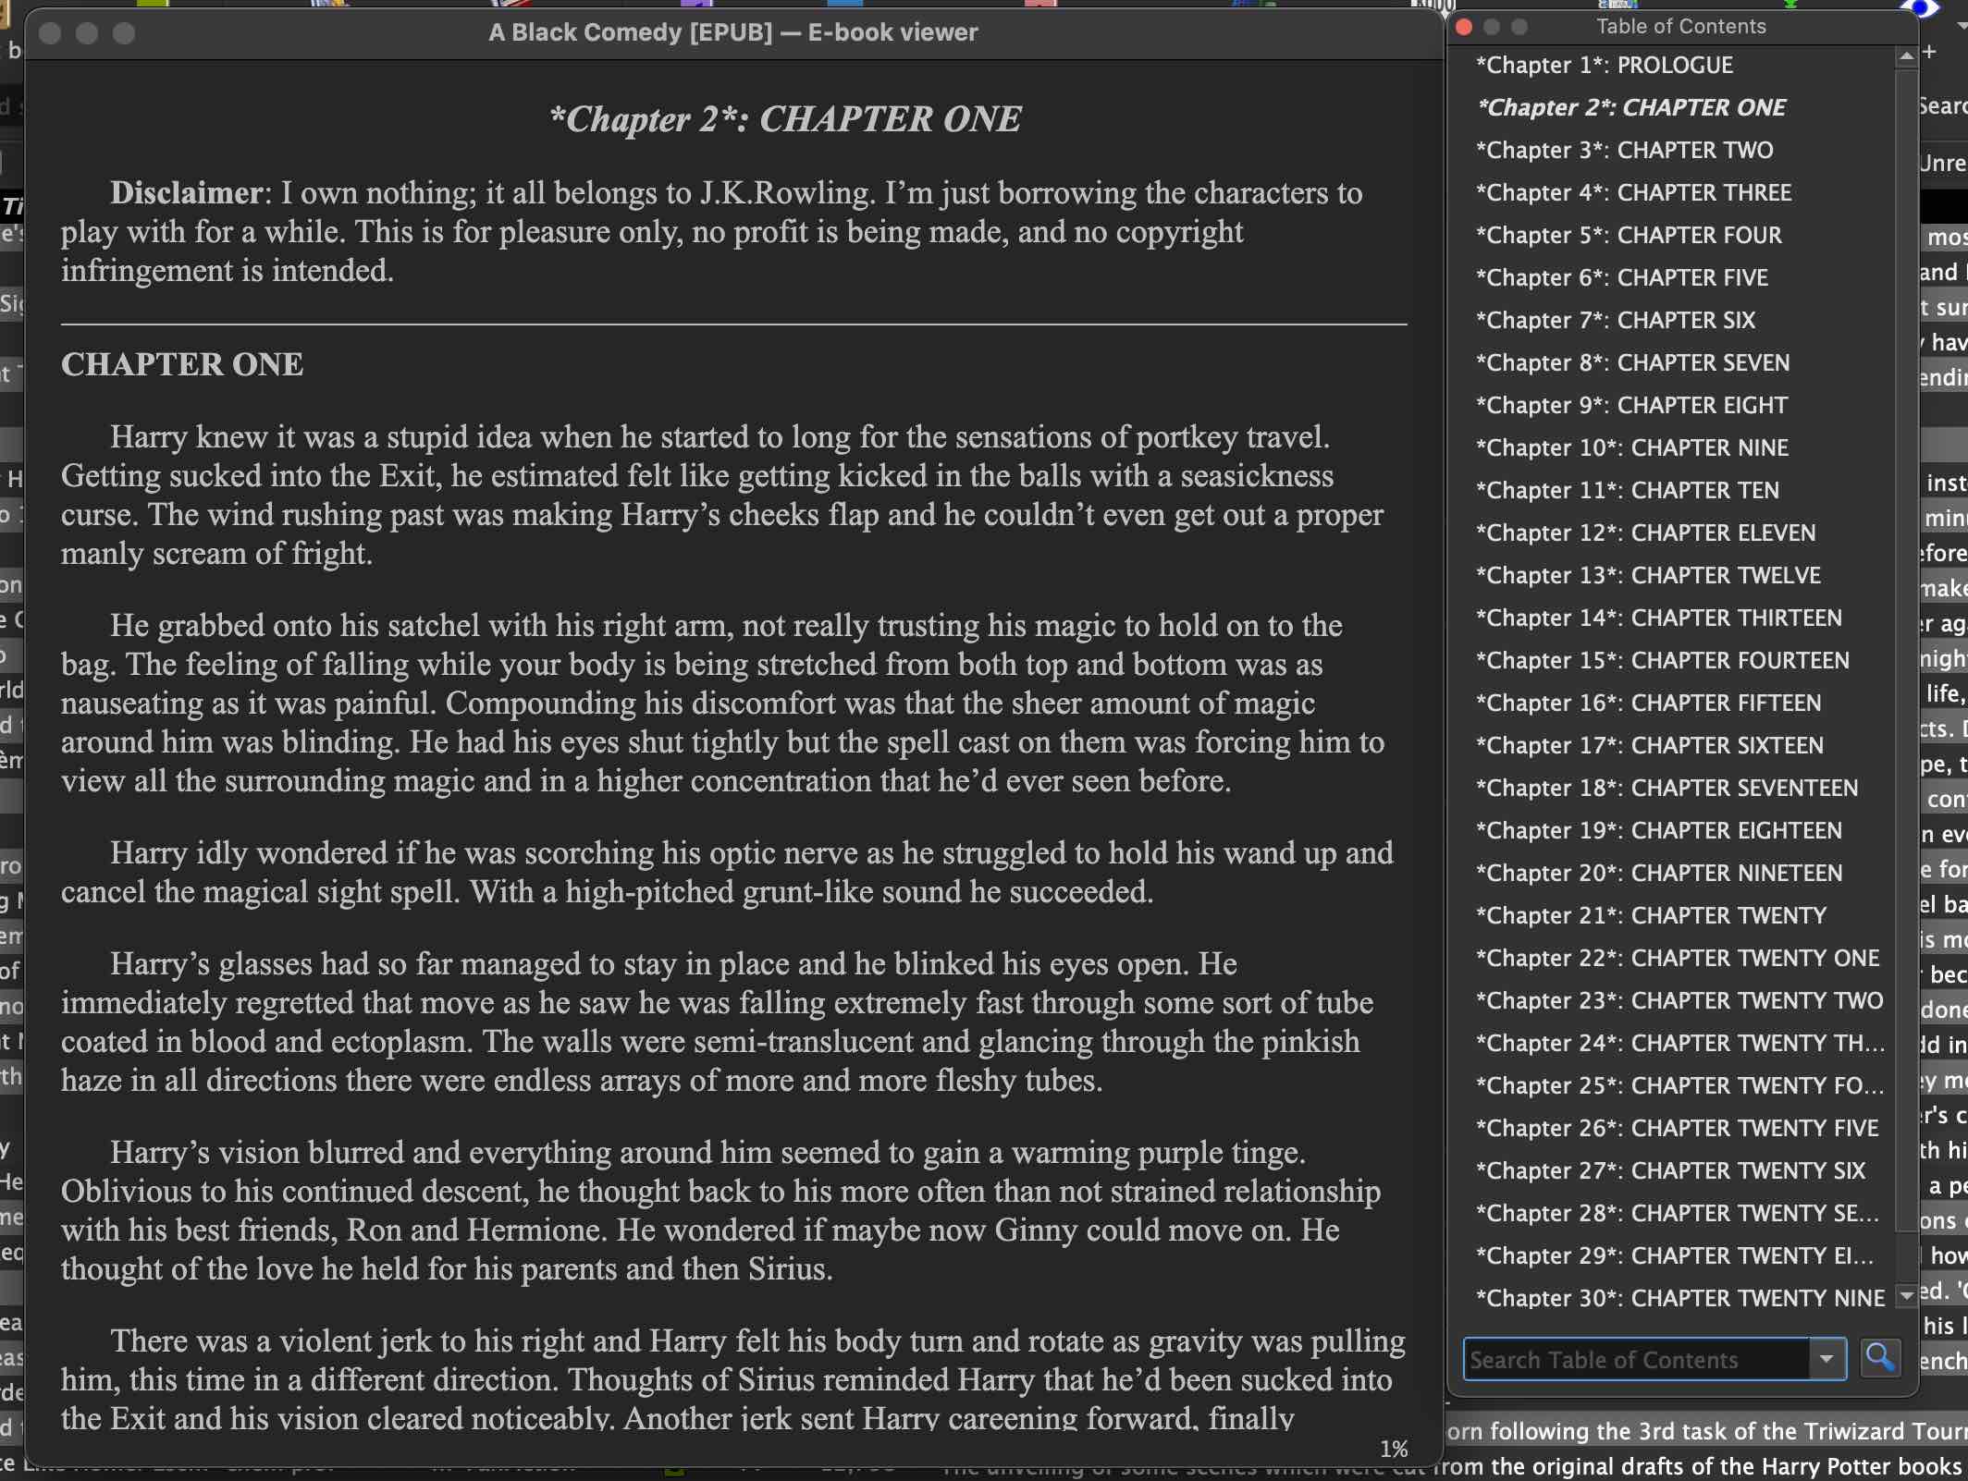Click the magnifying glass search icon
The image size is (1968, 1481).
point(1879,1358)
